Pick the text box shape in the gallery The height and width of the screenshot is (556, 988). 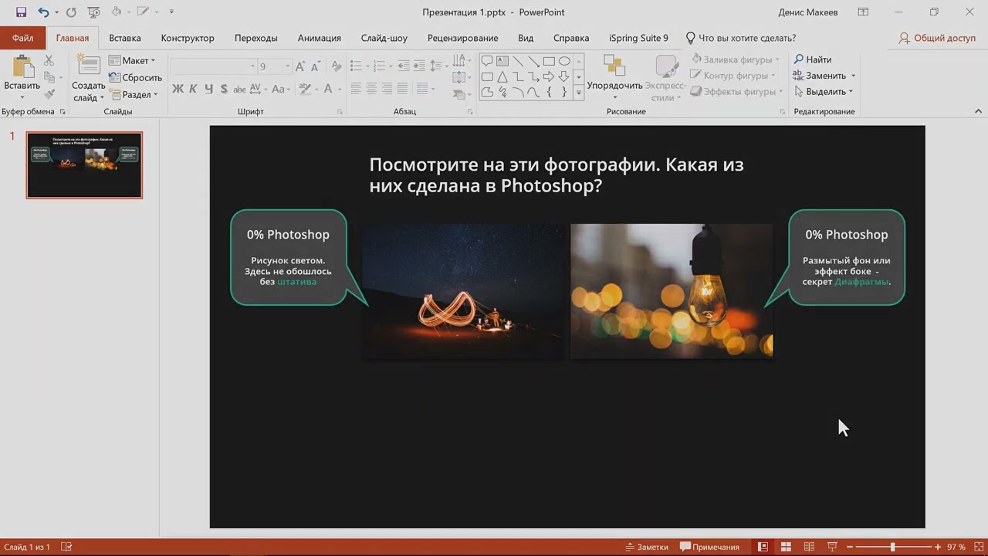pos(502,61)
